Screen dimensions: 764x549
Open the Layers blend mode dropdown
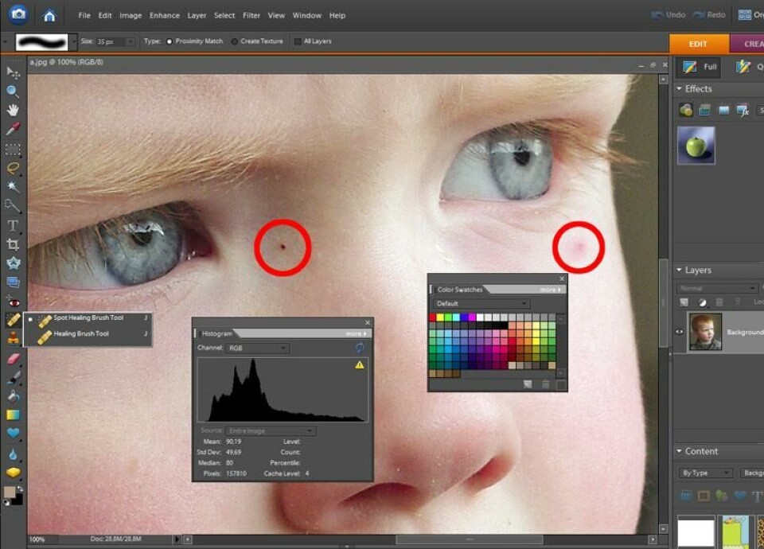[x=717, y=288]
